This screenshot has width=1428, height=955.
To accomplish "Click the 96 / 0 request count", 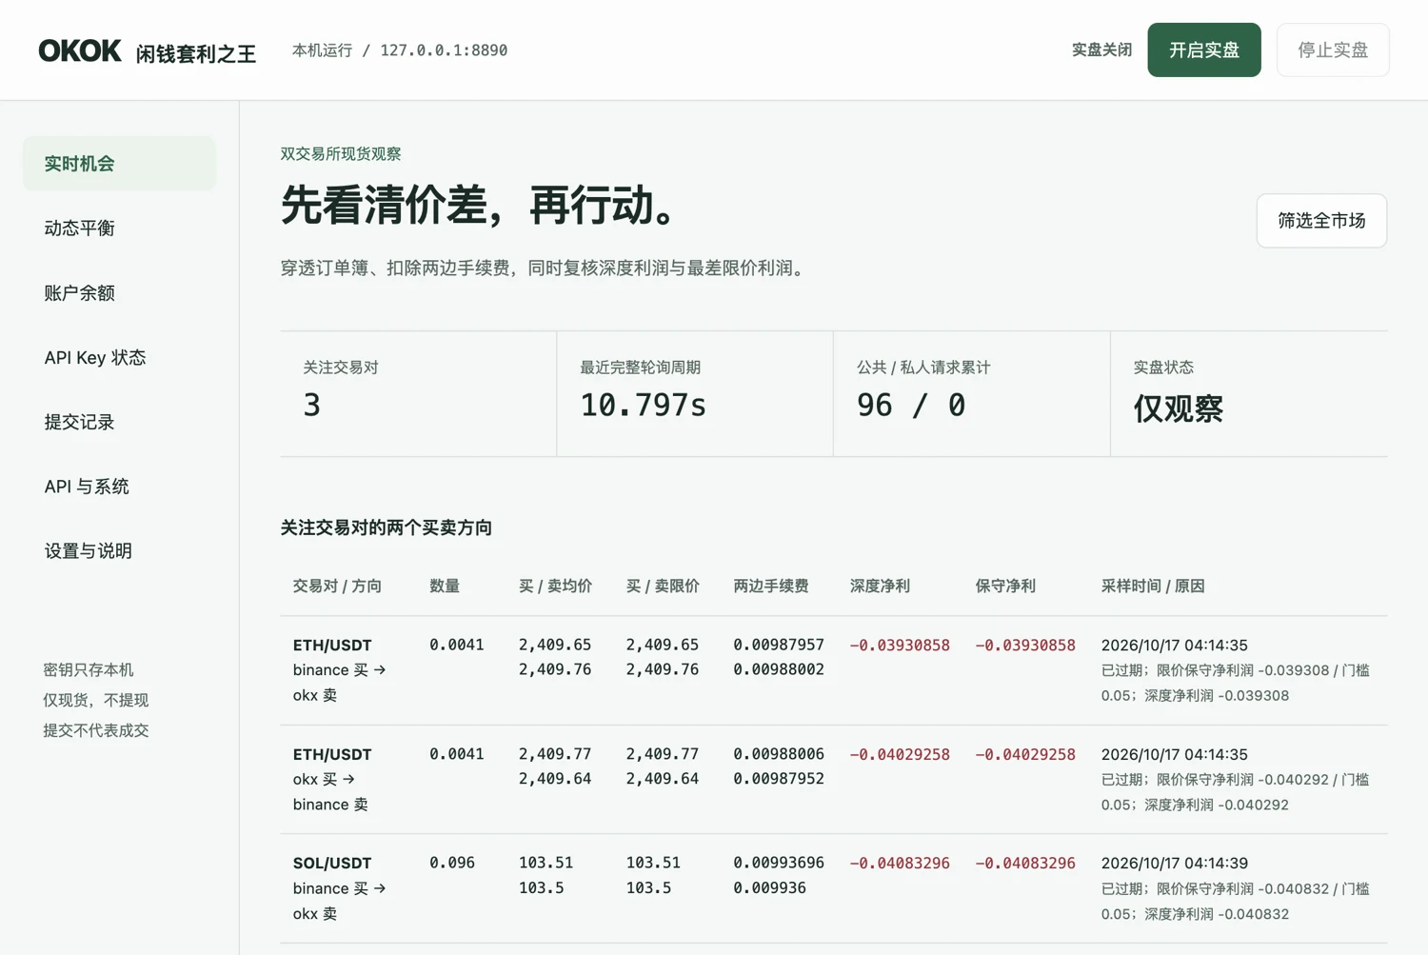I will [911, 406].
